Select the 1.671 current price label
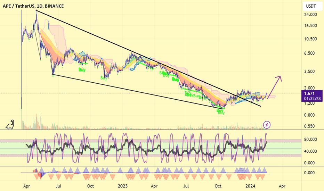Image resolution: width=324 pixels, height=191 pixels. point(309,93)
